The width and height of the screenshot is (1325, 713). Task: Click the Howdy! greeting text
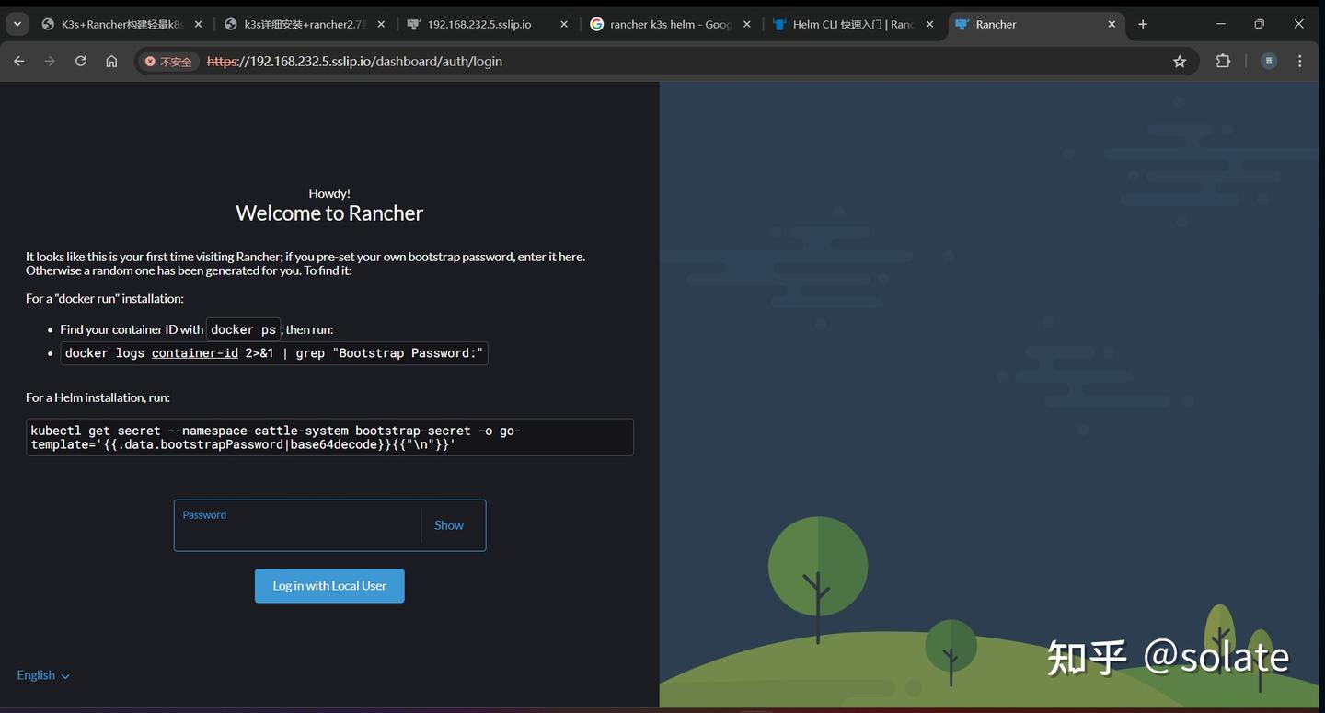[x=329, y=193]
